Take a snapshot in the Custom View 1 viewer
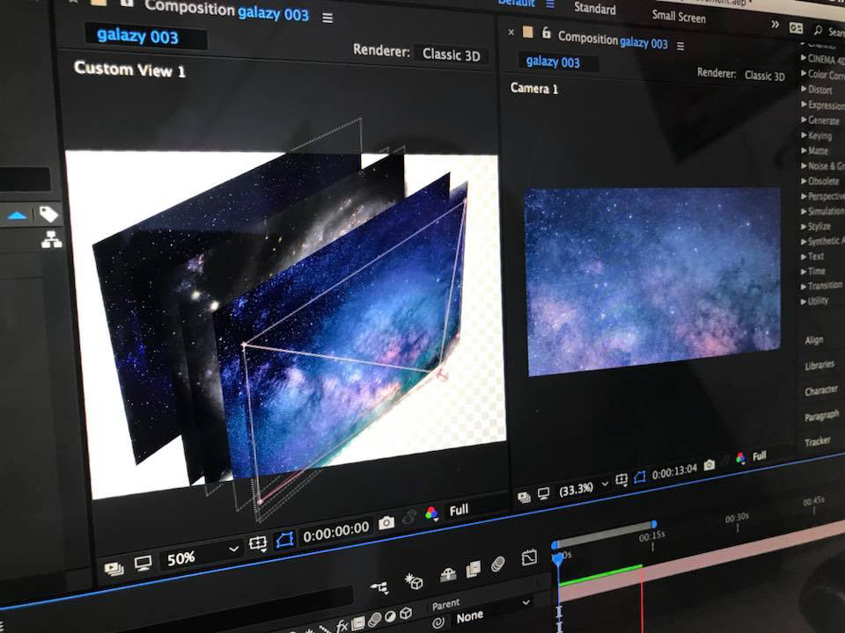 (x=386, y=522)
